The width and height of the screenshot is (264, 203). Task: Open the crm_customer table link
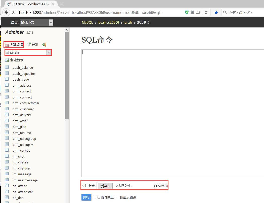point(23,109)
